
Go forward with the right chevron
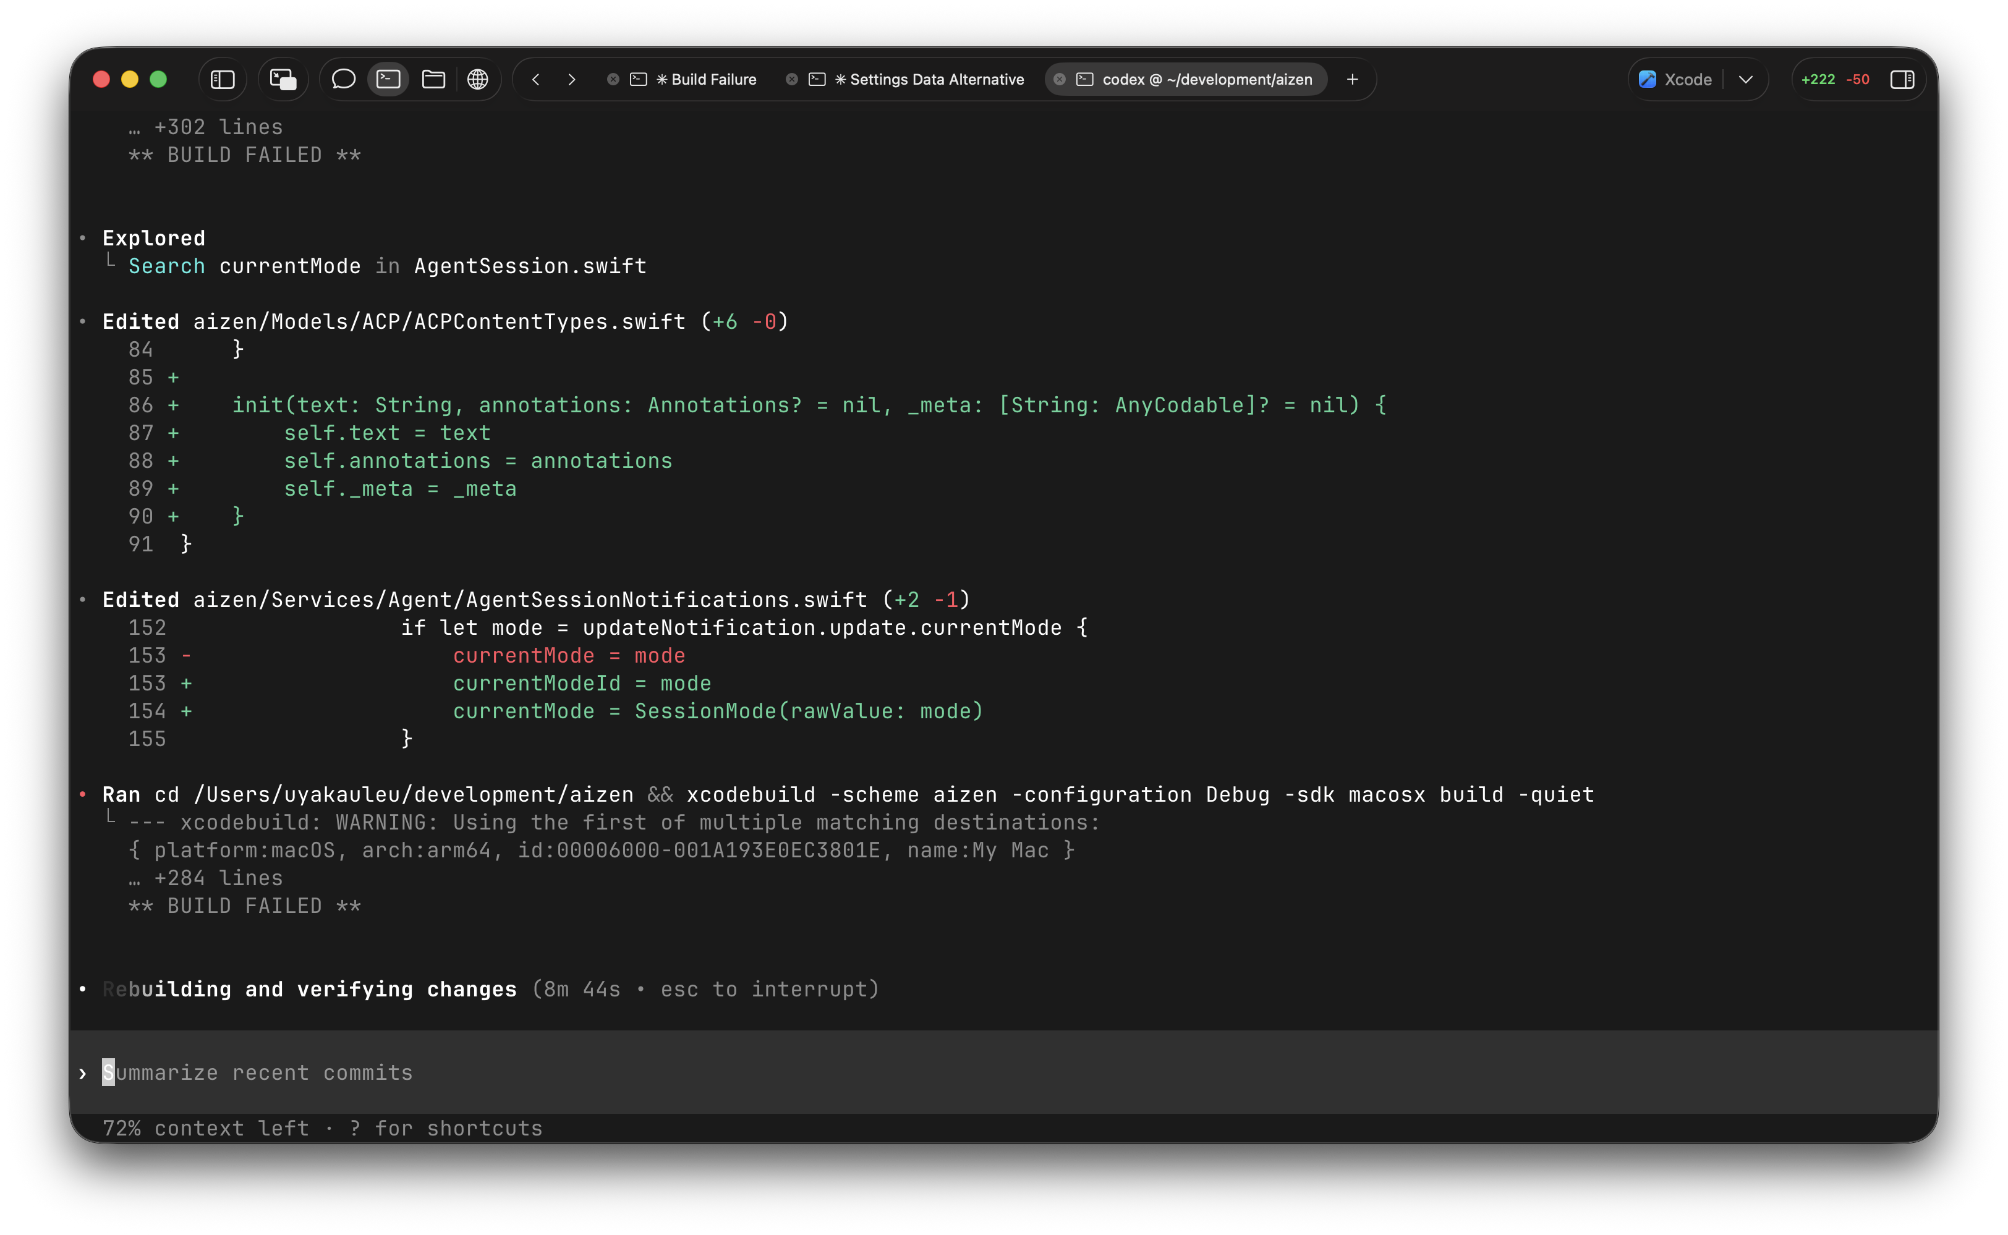click(572, 79)
